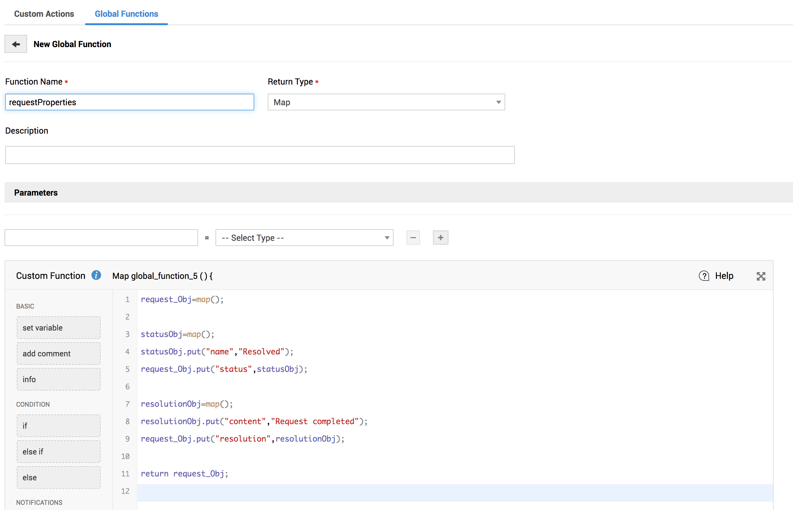This screenshot has height=510, width=793.
Task: Add parameter with the plus button
Action: (440, 238)
